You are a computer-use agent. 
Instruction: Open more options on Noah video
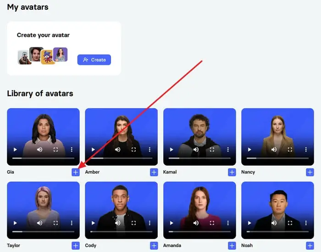point(306,223)
